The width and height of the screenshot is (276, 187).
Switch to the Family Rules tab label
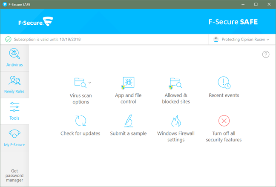[14, 92]
